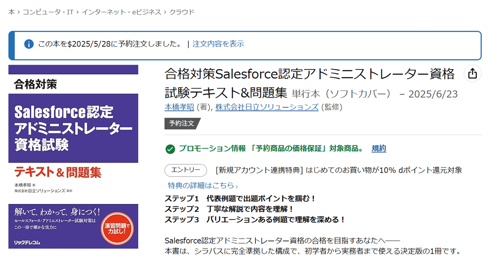Click the 予約注文しました notice text
The height and width of the screenshot is (263, 488).
(110, 44)
